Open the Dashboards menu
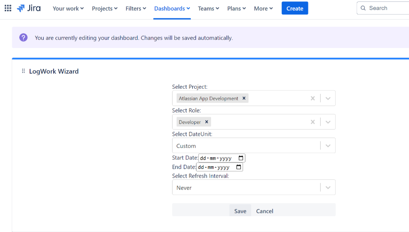This screenshot has height=232, width=409. [172, 8]
